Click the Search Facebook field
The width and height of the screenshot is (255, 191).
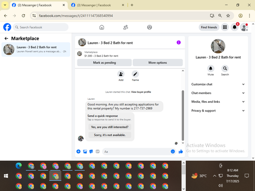click(41, 27)
